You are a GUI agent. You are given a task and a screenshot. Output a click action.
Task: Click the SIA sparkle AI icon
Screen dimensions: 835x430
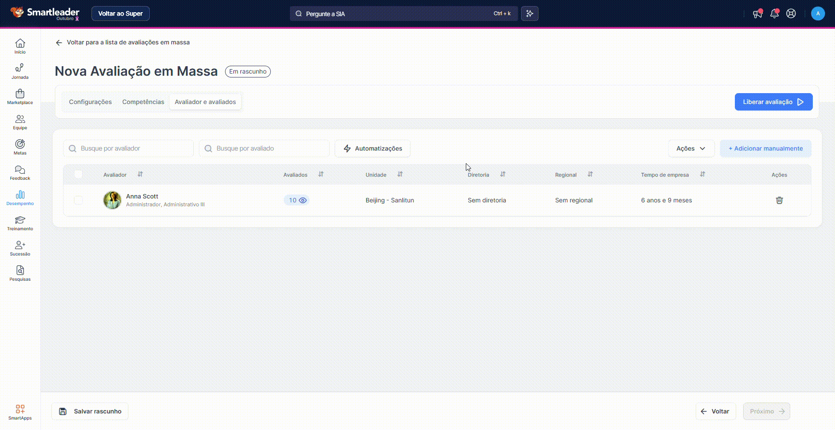click(x=529, y=13)
